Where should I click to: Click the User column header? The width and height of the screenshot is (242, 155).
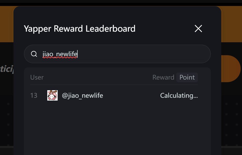(37, 77)
